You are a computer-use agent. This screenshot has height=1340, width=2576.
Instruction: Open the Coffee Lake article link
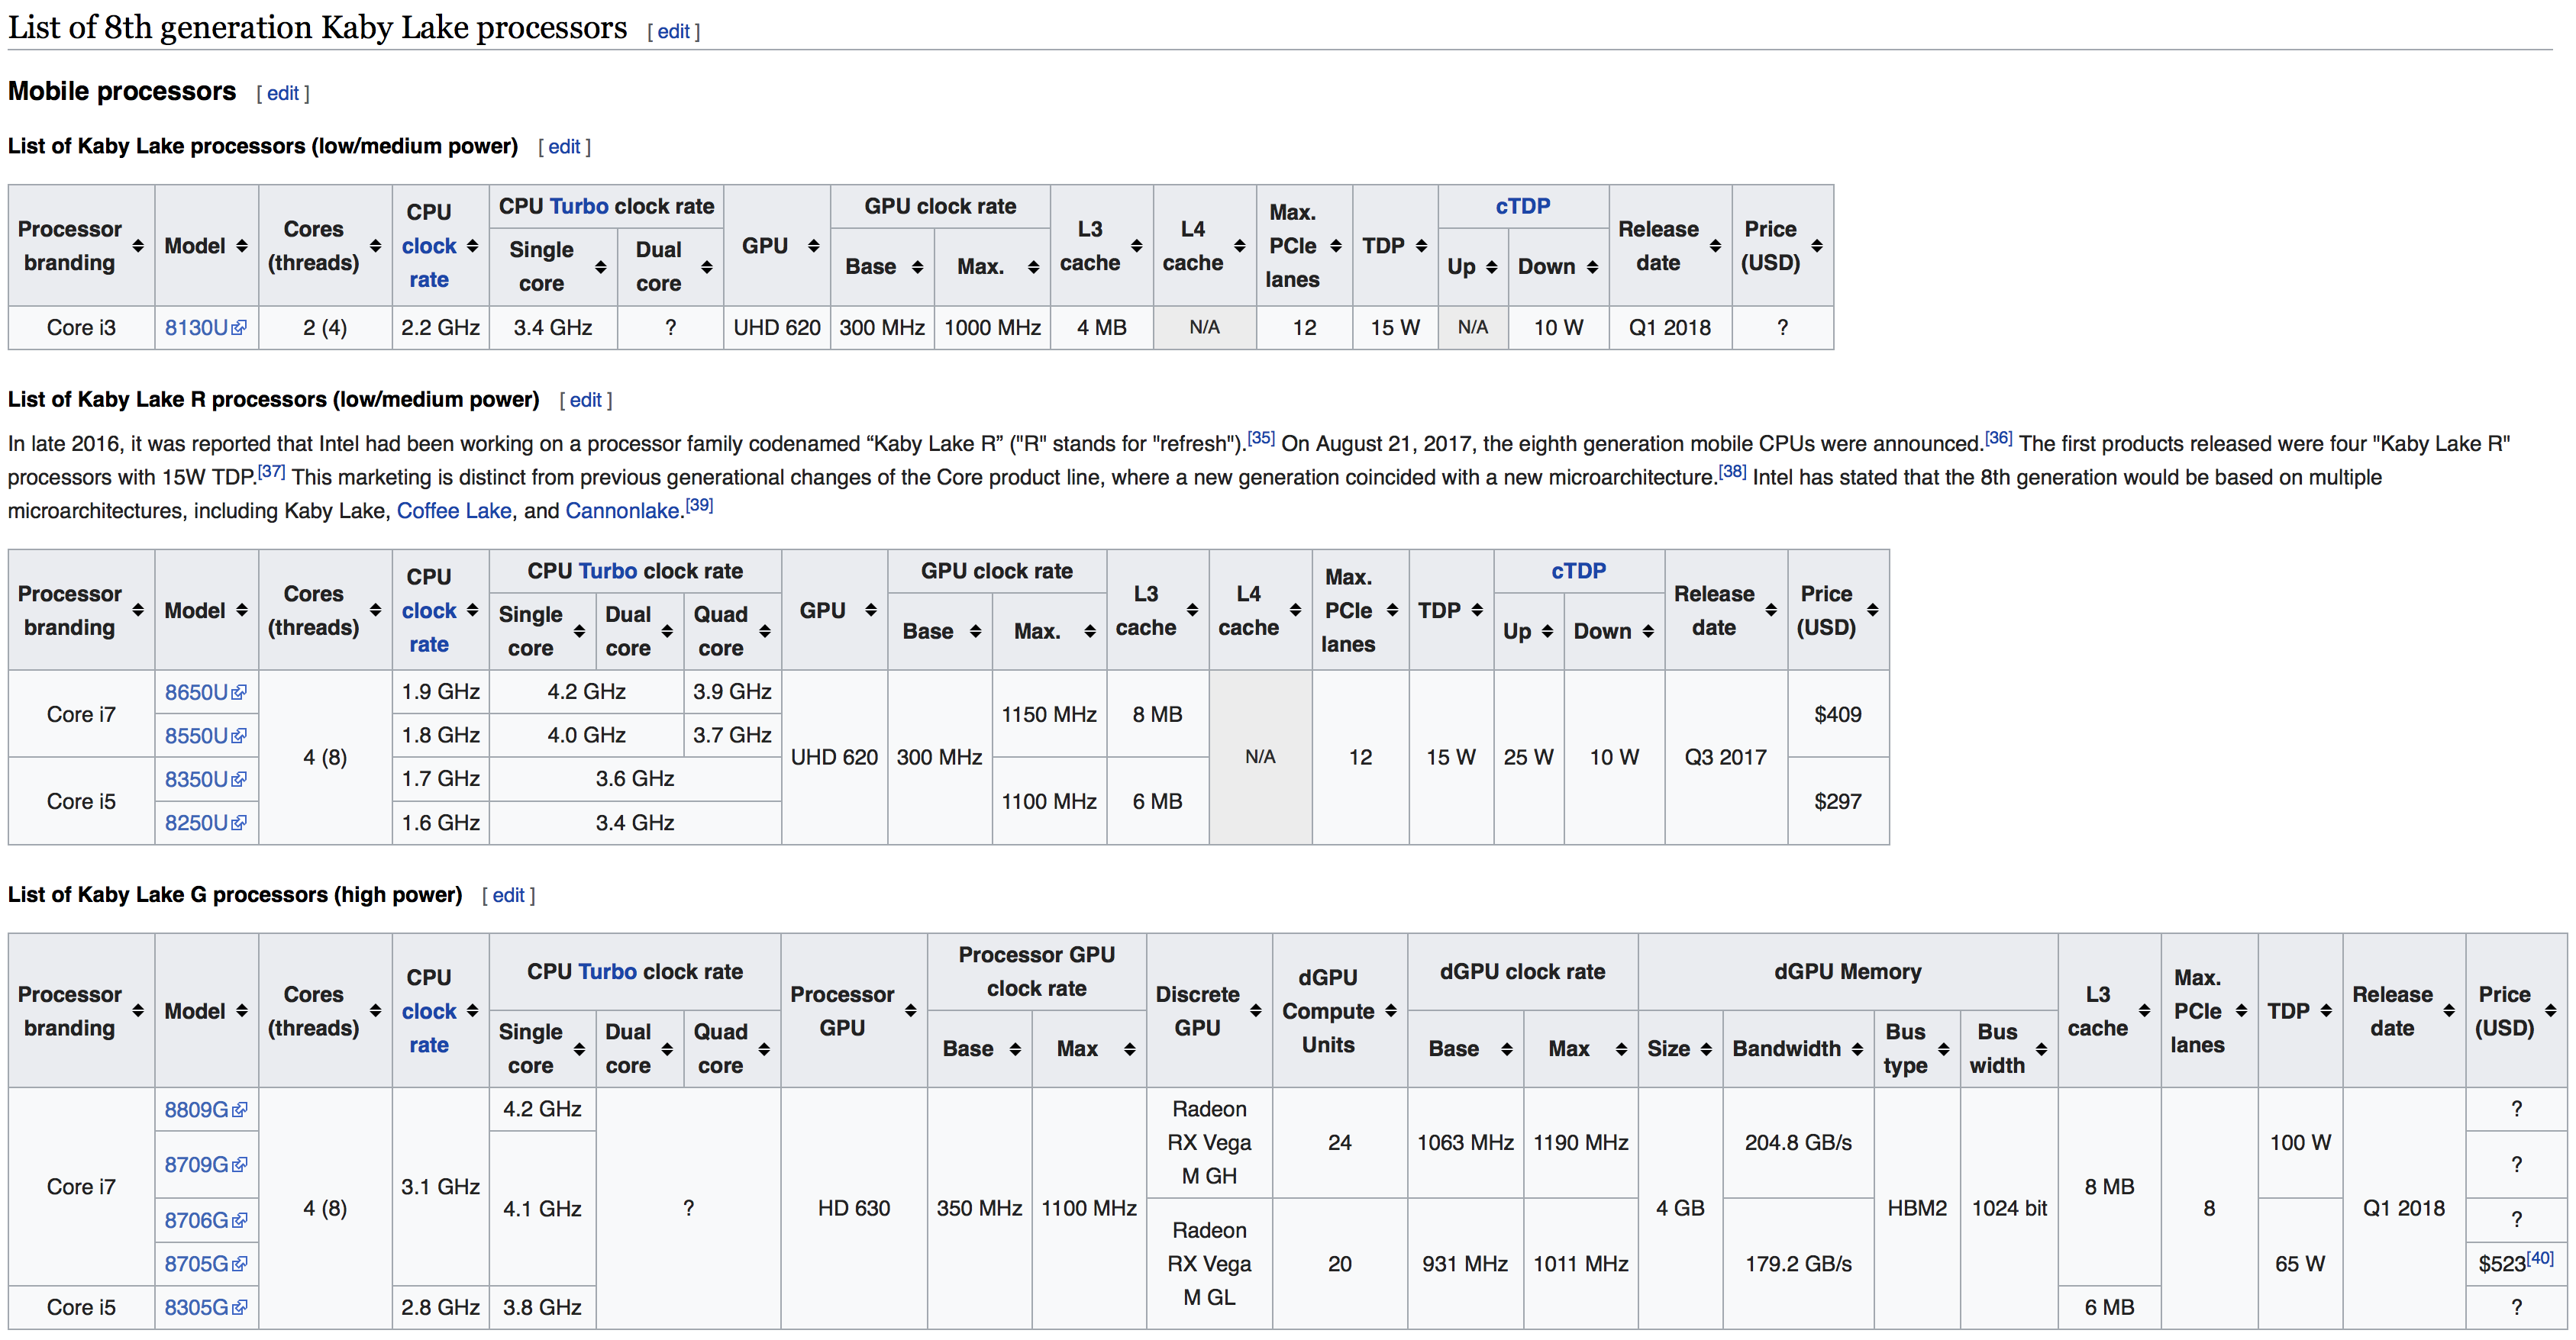click(454, 511)
